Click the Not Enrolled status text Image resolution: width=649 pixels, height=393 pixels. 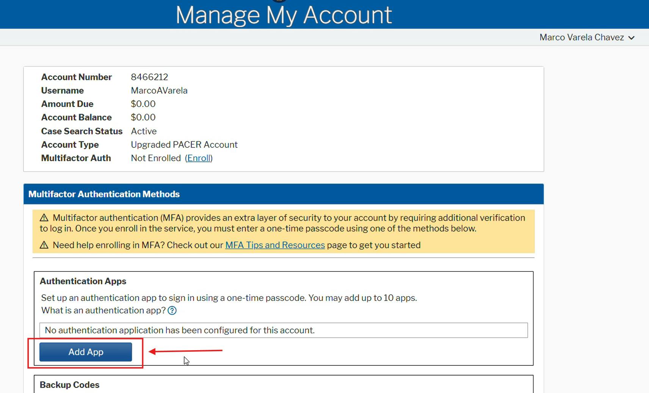[156, 158]
